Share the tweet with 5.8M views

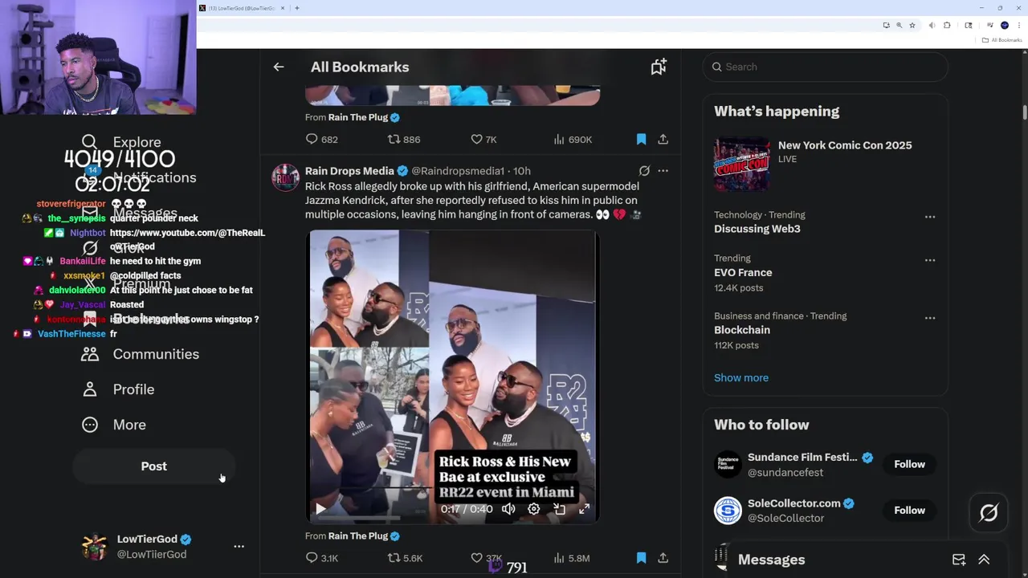click(x=663, y=558)
